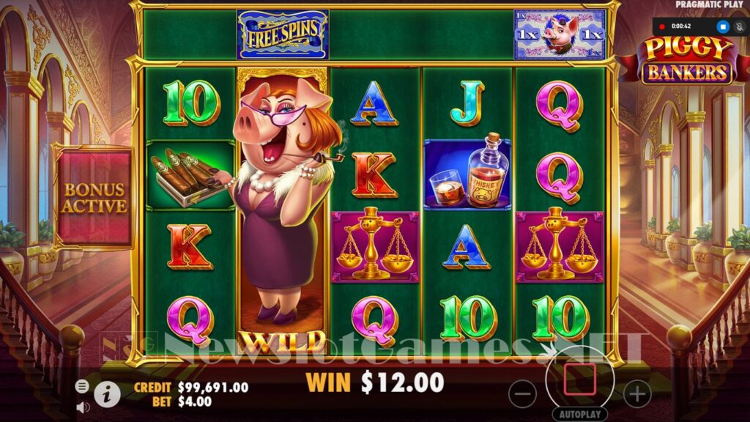The image size is (750, 422).
Task: Click the bet amount $4.00
Action: (x=195, y=401)
